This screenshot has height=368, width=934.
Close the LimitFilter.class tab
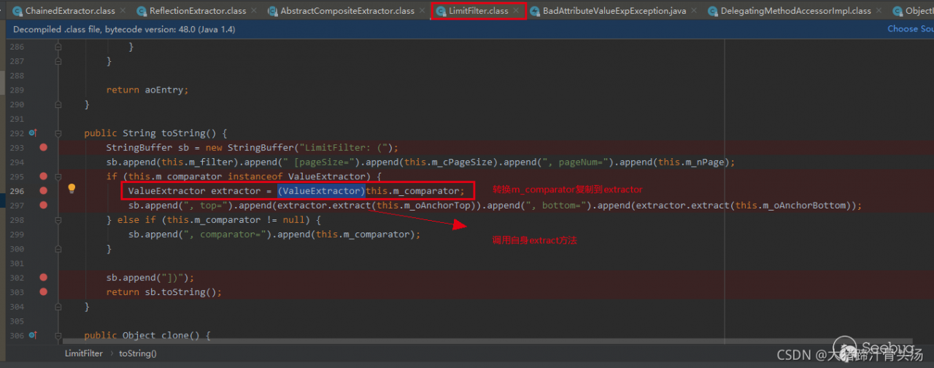pyautogui.click(x=516, y=11)
